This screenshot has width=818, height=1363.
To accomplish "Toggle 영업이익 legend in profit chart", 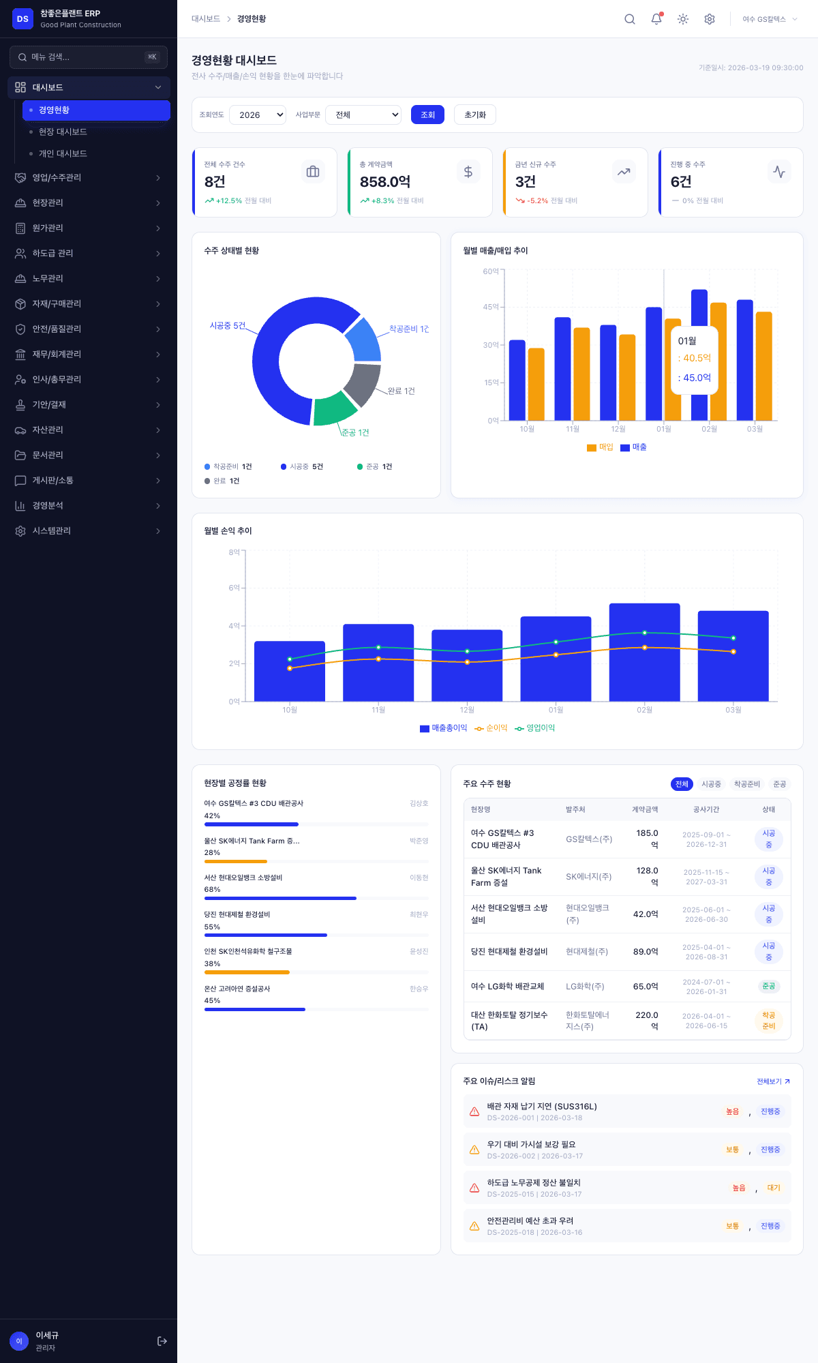I will (535, 728).
